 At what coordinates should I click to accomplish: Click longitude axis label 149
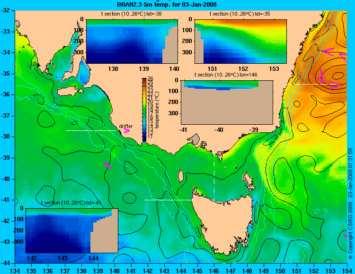point(264,271)
